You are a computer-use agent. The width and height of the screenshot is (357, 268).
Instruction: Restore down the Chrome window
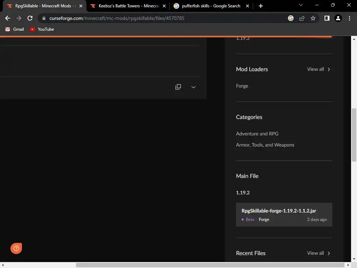(333, 5)
